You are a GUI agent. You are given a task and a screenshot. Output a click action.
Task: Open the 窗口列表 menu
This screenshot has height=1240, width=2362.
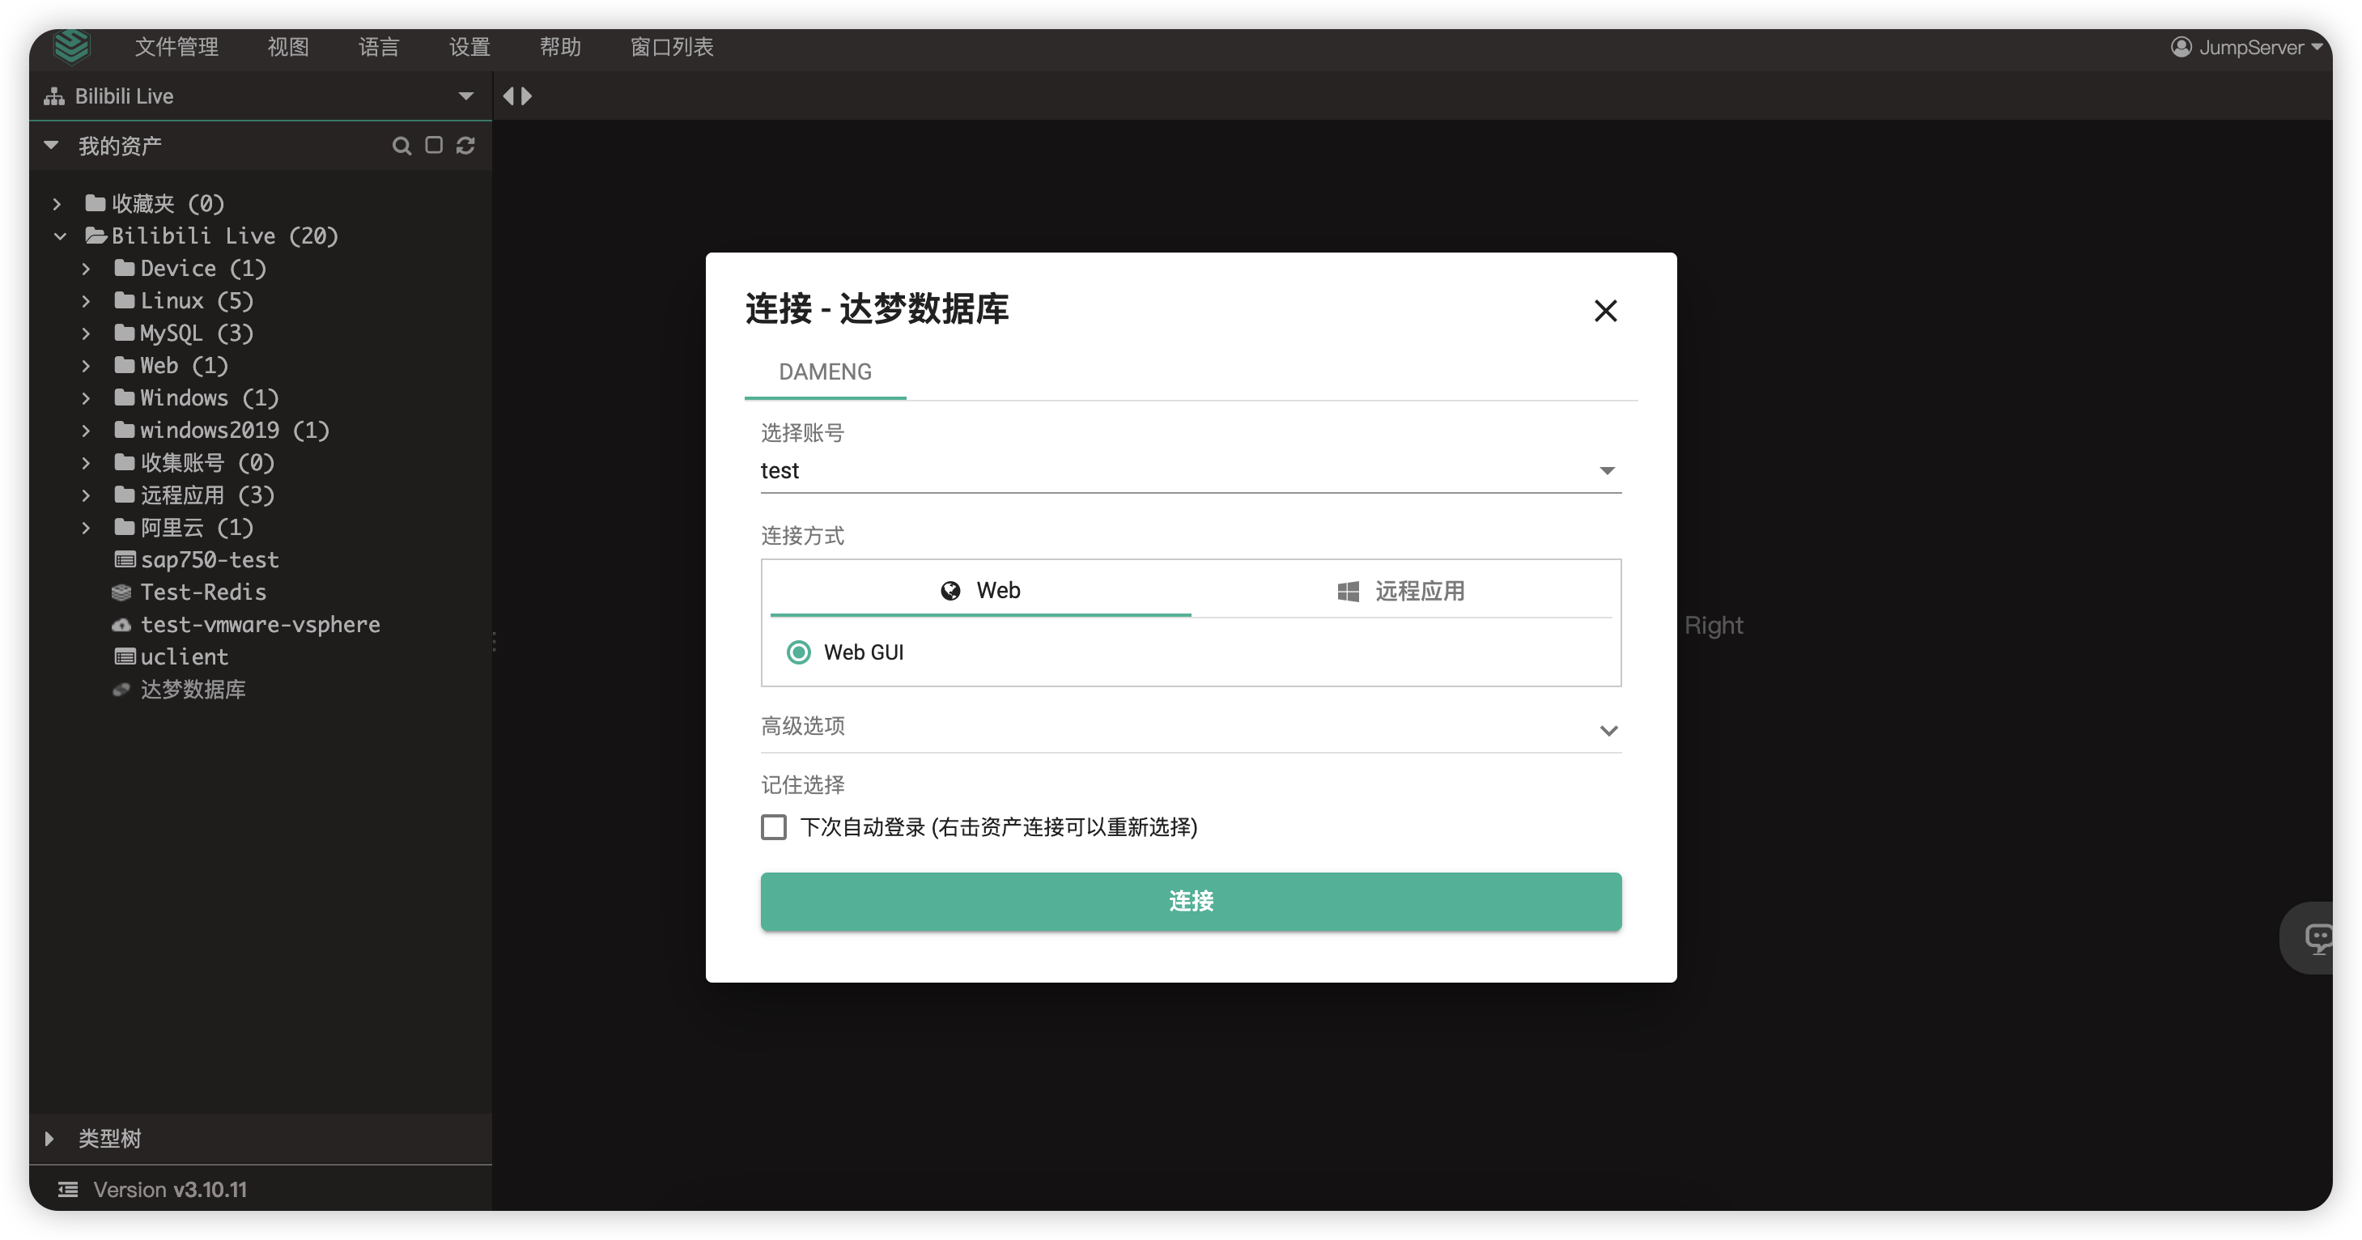672,47
